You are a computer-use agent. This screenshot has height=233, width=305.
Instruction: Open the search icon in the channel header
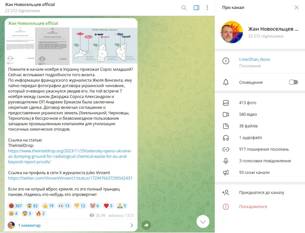[x=184, y=8]
